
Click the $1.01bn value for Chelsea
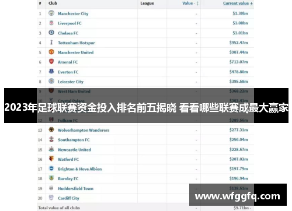pyautogui.click(x=240, y=33)
